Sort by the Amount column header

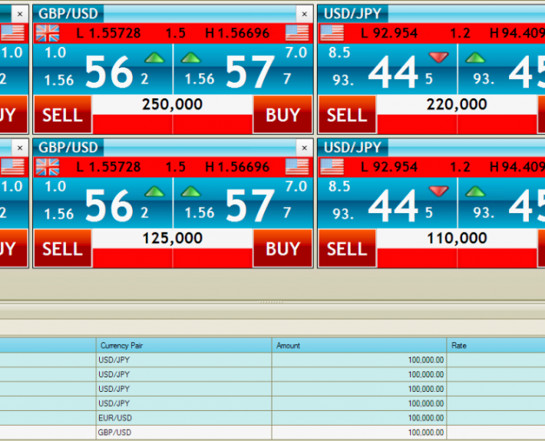coord(358,346)
